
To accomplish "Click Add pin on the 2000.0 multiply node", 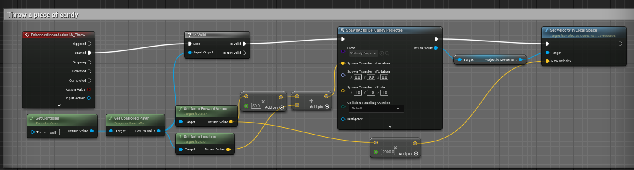I will click(408, 153).
